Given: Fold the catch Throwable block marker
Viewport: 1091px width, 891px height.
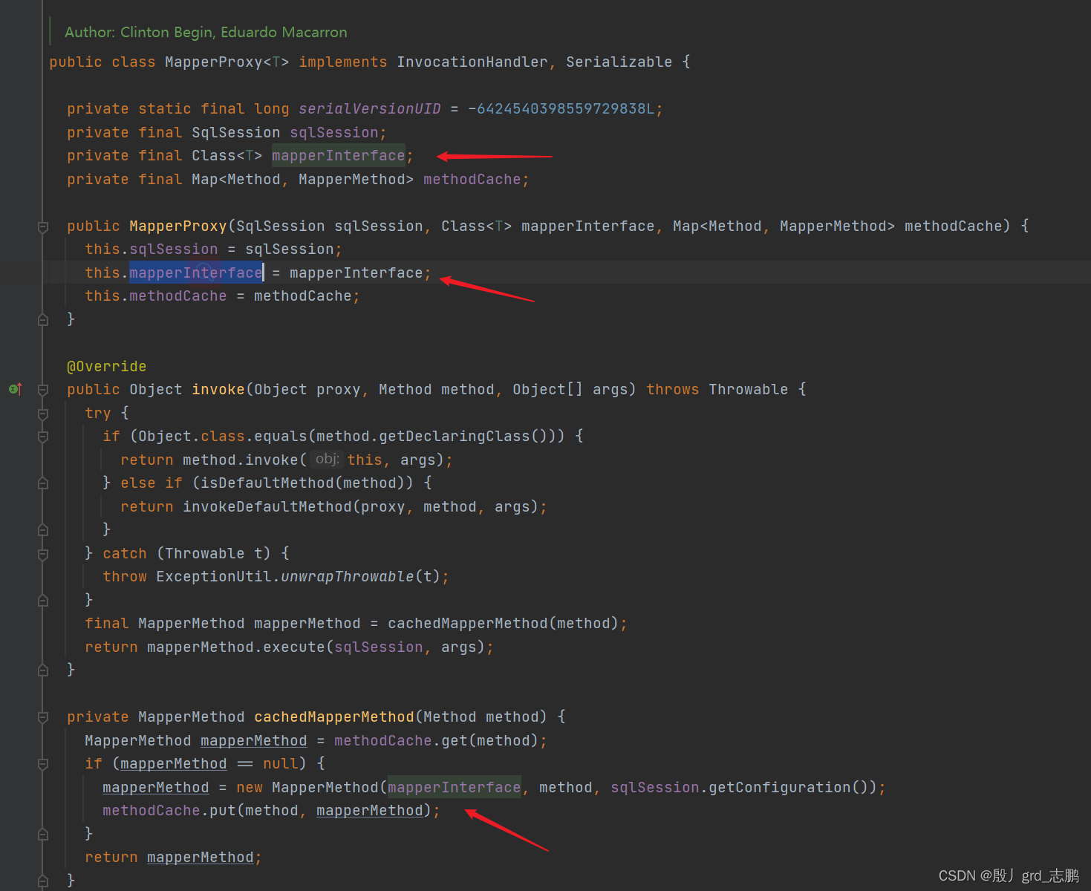Looking at the screenshot, I should [43, 554].
